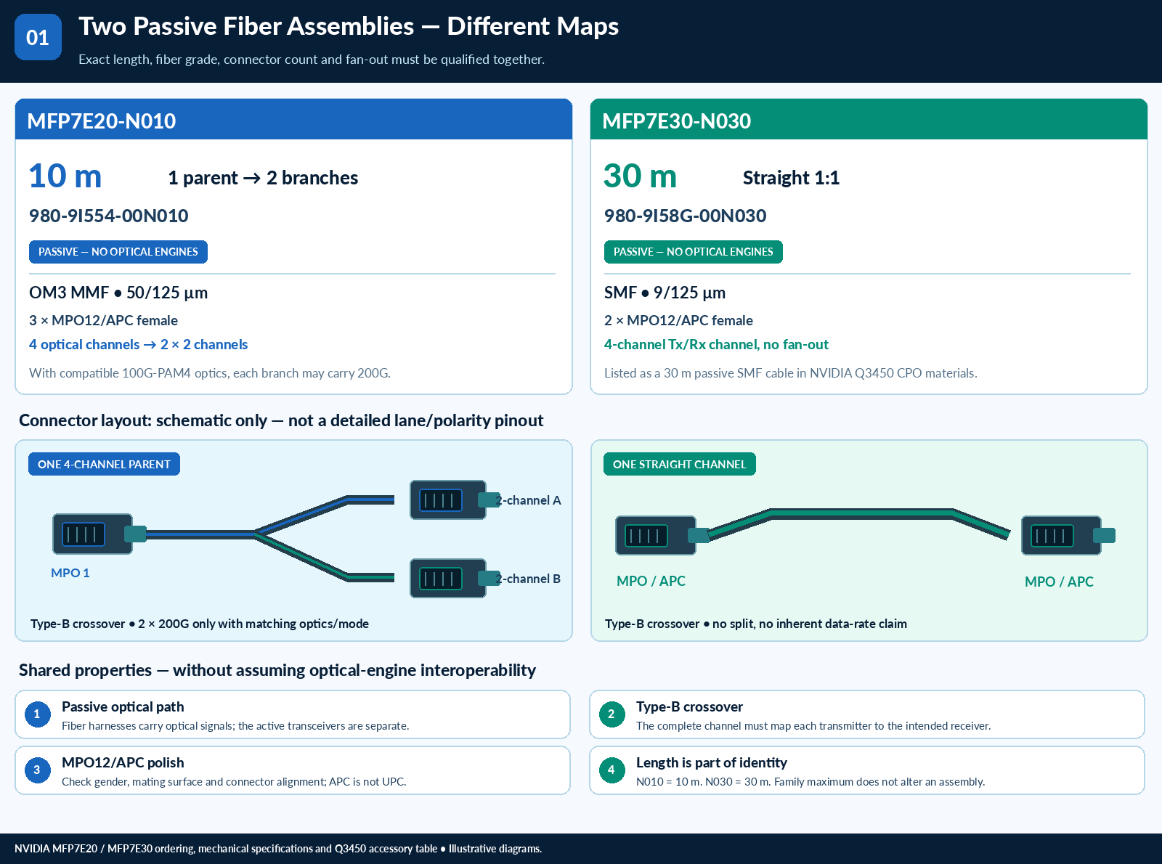The image size is (1162, 864).
Task: Click '1 parent → 2 branches' text
Action: coord(263,178)
